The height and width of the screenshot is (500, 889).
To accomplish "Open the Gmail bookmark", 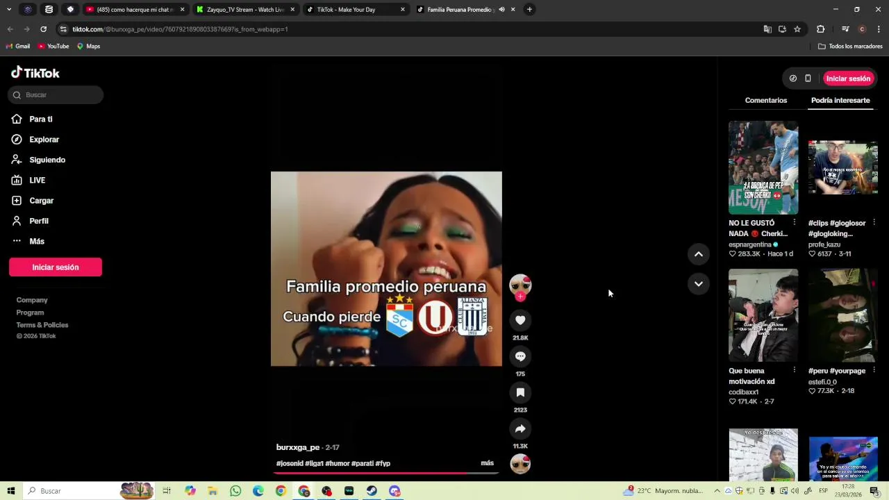I will (x=18, y=47).
